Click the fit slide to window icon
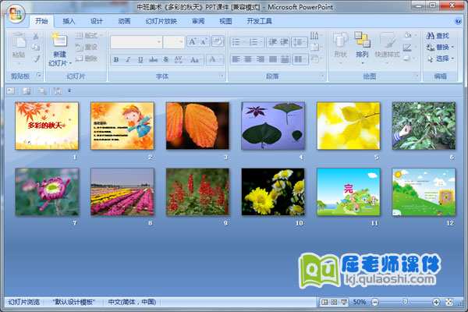This screenshot has width=468, height=312. [x=448, y=302]
